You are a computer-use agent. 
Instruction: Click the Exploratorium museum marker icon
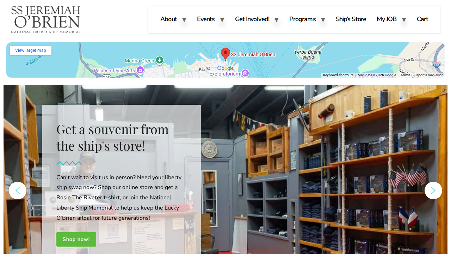[x=245, y=73]
